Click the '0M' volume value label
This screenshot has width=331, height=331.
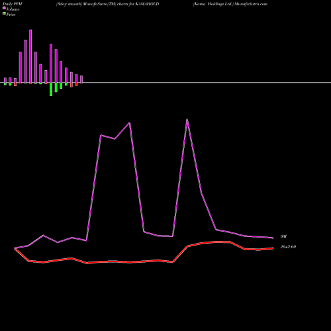(x=283, y=236)
